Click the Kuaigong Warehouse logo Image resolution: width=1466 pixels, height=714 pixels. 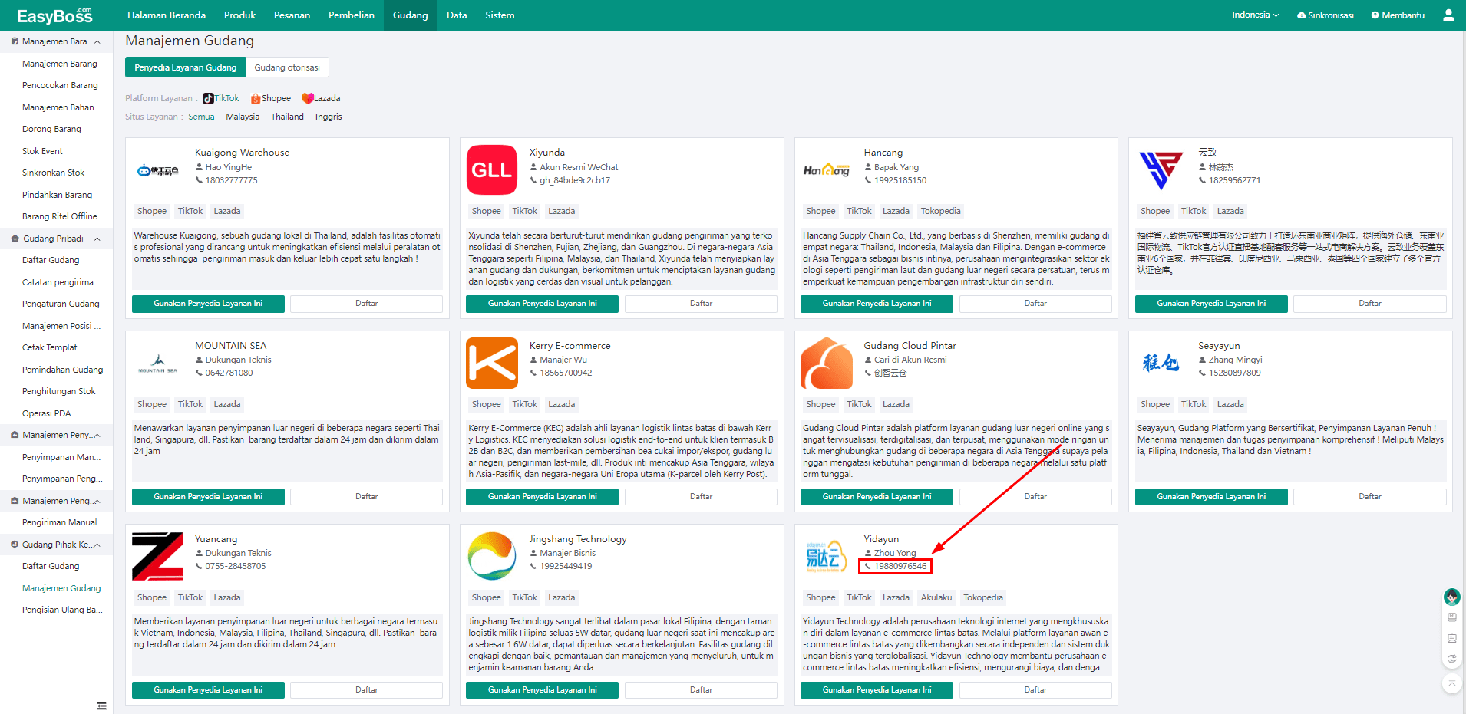[x=157, y=170]
